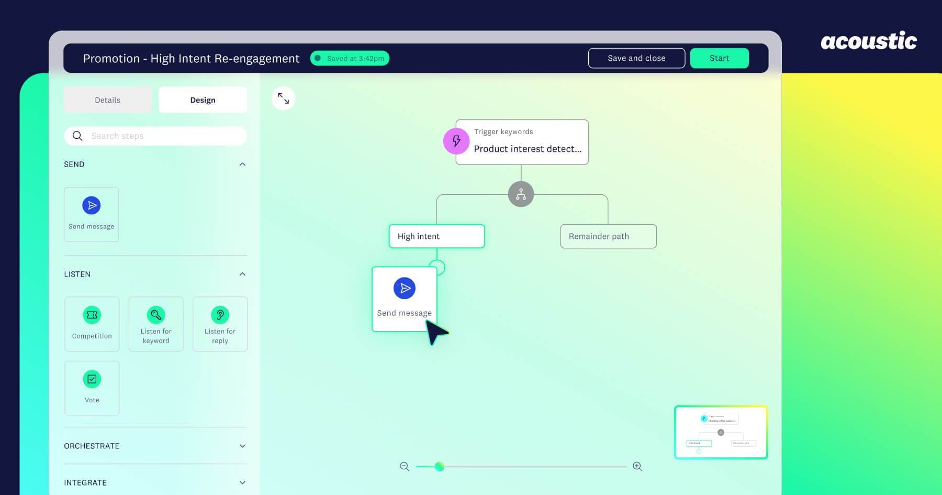Switch to the Details tab
942x495 pixels.
pos(108,100)
